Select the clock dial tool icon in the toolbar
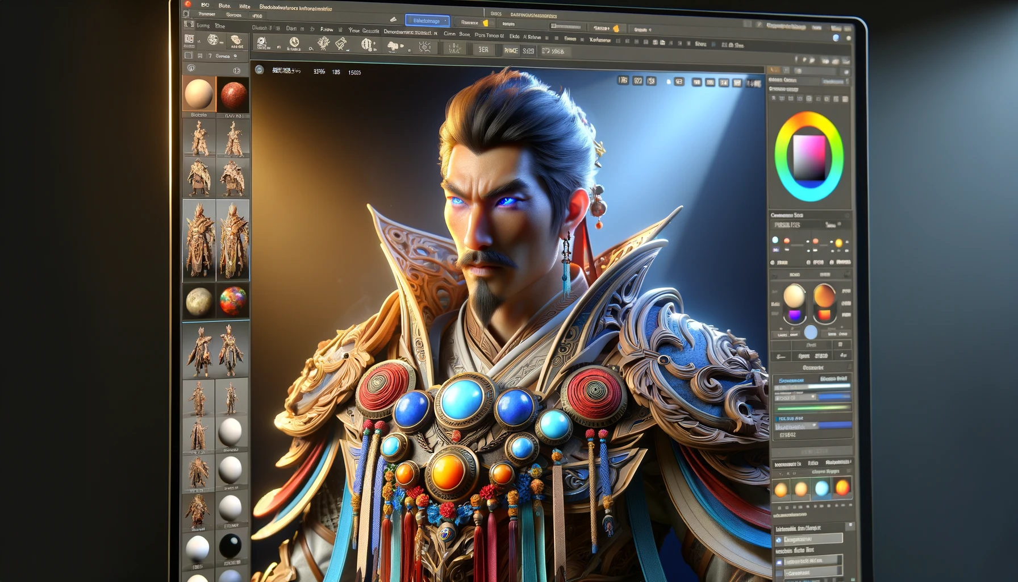Screen dimensions: 1018x582 294,42
